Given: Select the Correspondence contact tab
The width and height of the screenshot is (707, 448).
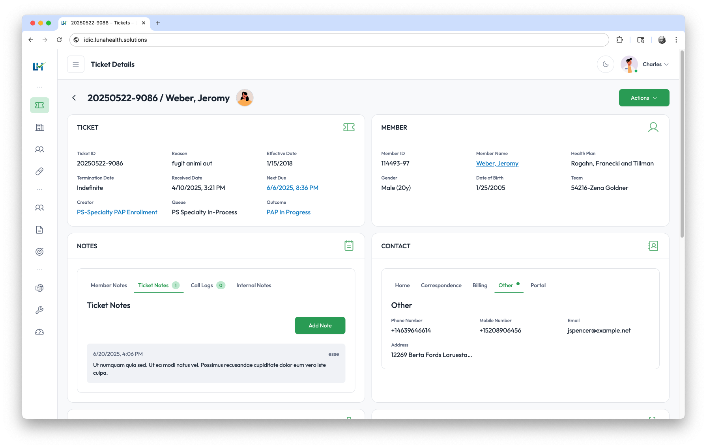Looking at the screenshot, I should [441, 285].
